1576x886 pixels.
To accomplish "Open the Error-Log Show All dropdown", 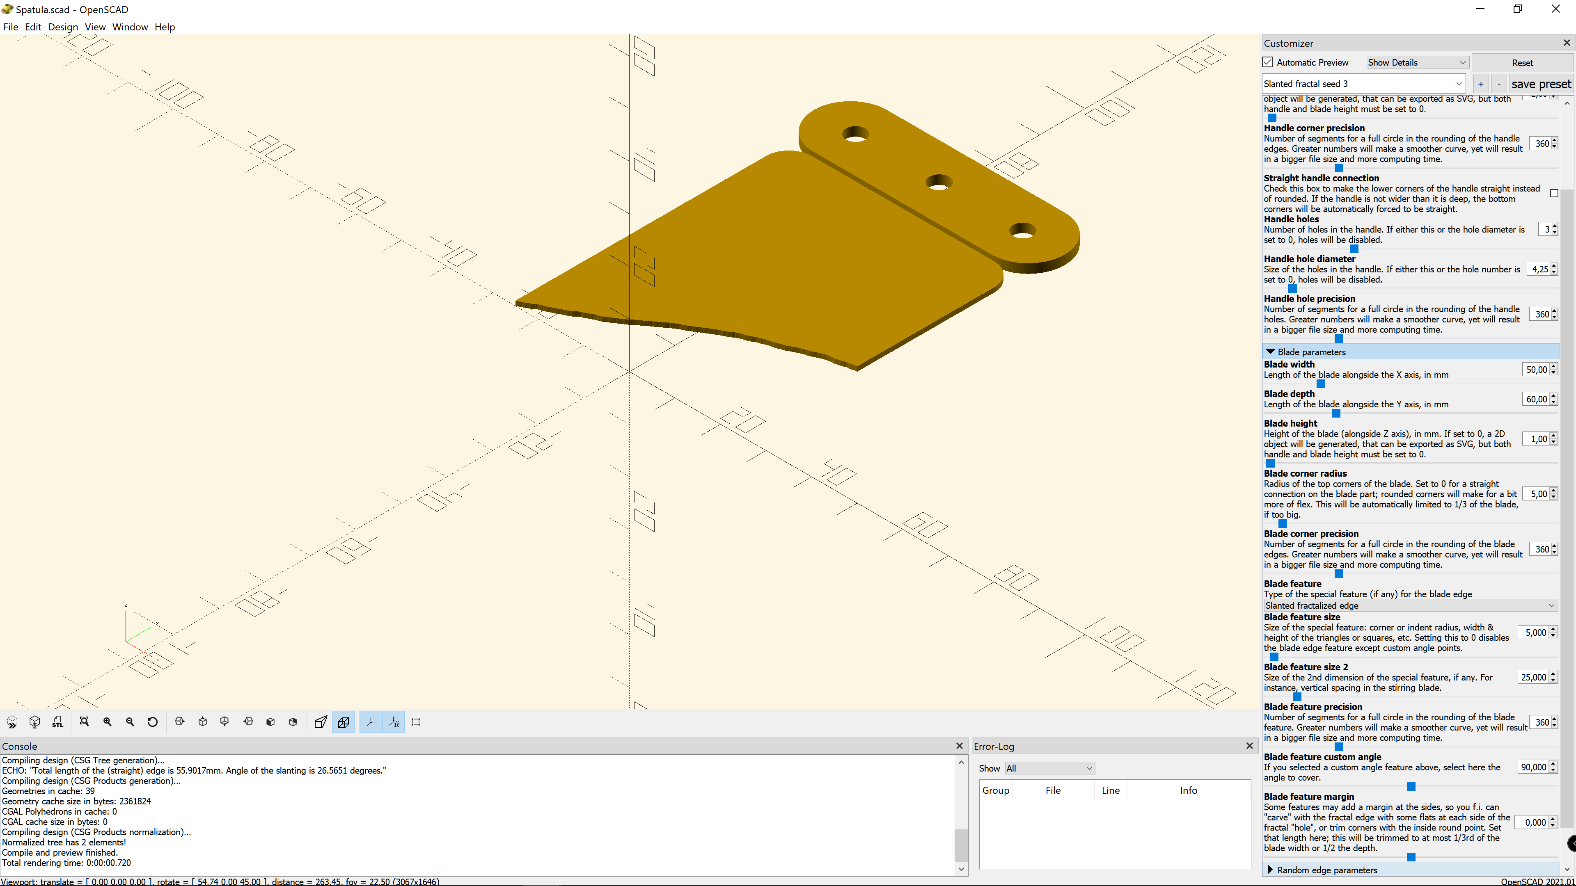I will click(x=1050, y=768).
